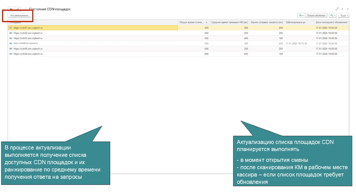356x193 pixels.
Task: Click the blocked-until value 17.01.2024 18:15:00
Action: [x=296, y=44]
